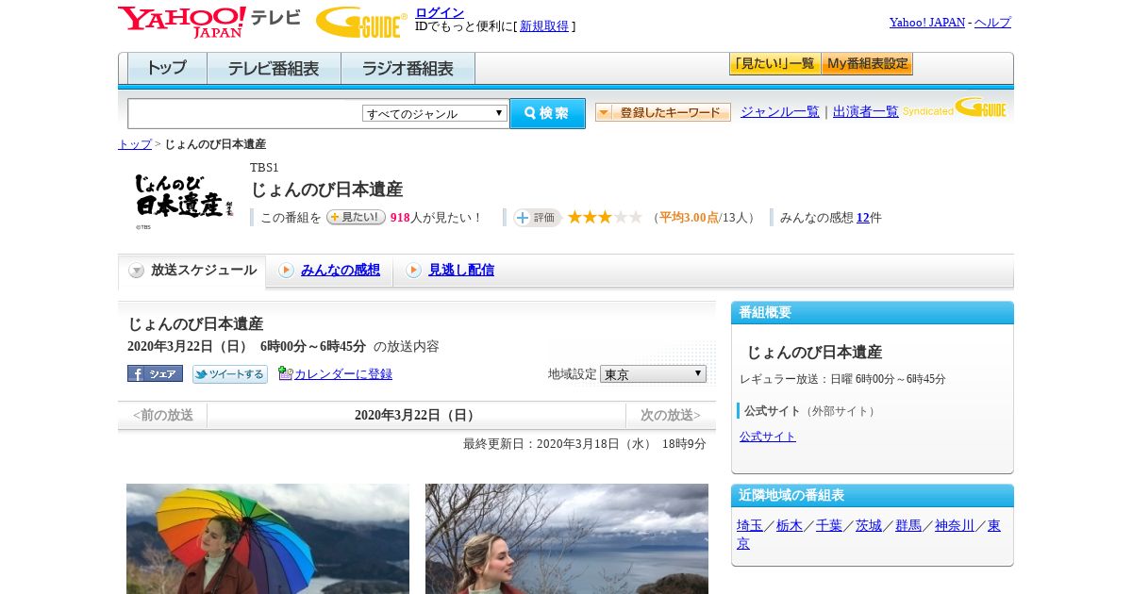
Task: Add program with the 見たい! button
Action: [x=356, y=217]
